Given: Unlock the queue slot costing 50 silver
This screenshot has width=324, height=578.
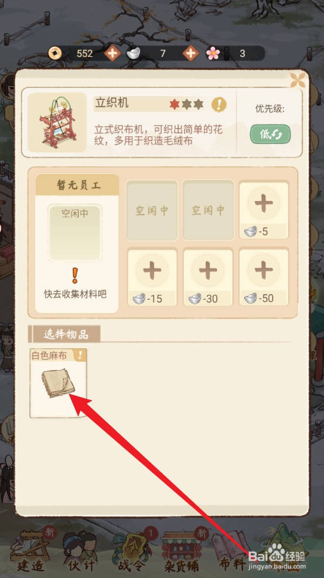Looking at the screenshot, I should pos(264,277).
